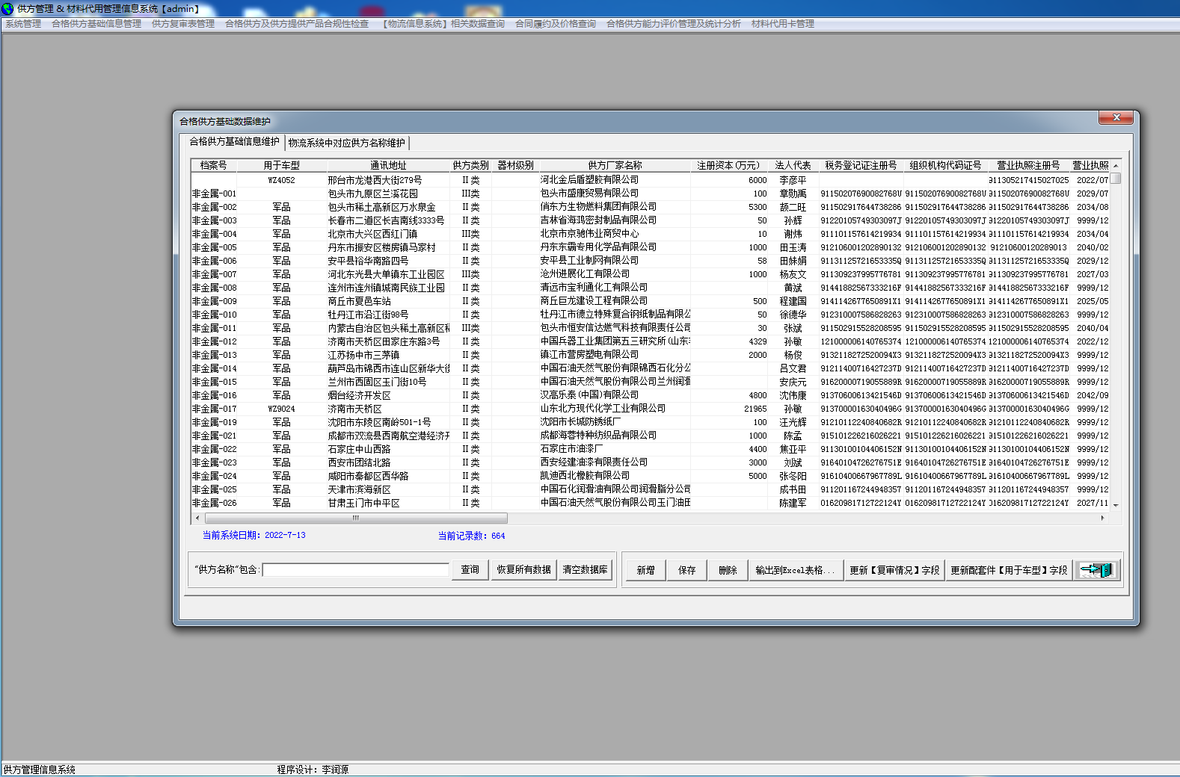
Task: Click 丹东东霸专用化学品有限公司 cell
Action: point(615,247)
